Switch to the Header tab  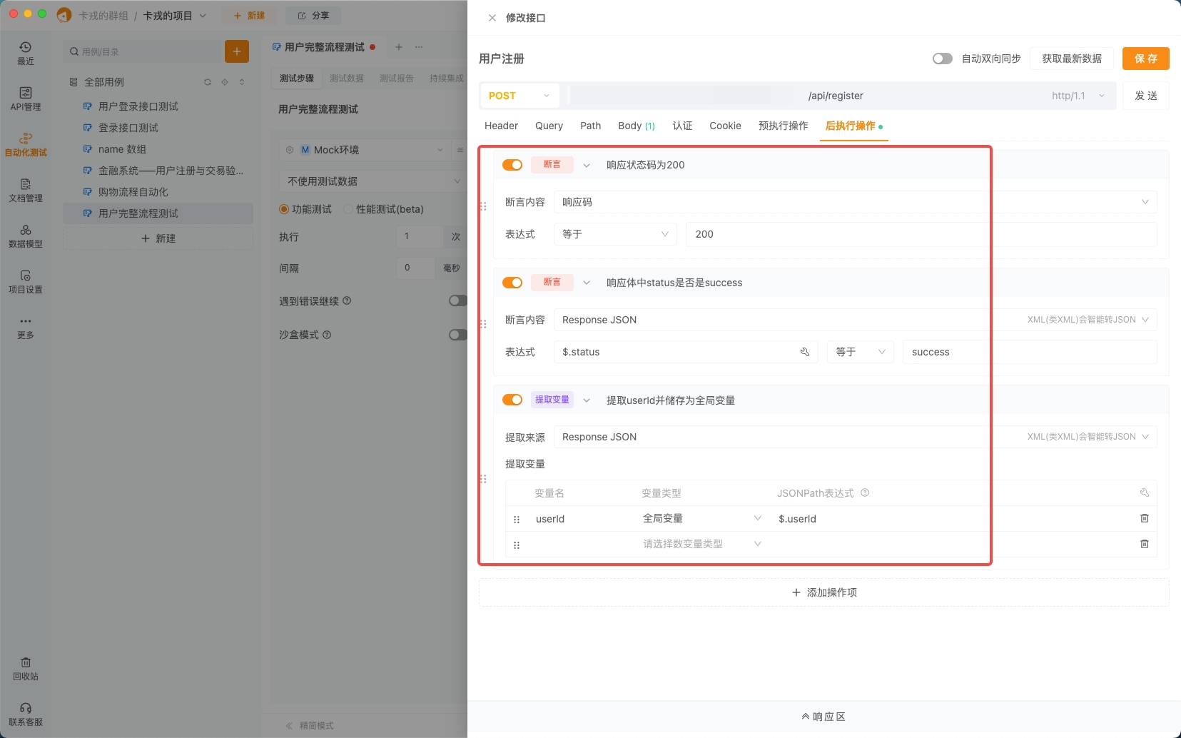tap(501, 126)
